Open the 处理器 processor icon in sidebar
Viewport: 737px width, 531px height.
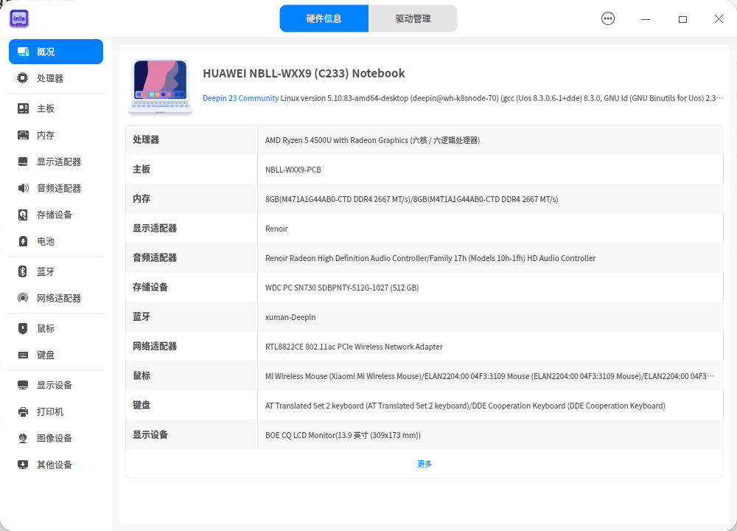point(23,78)
